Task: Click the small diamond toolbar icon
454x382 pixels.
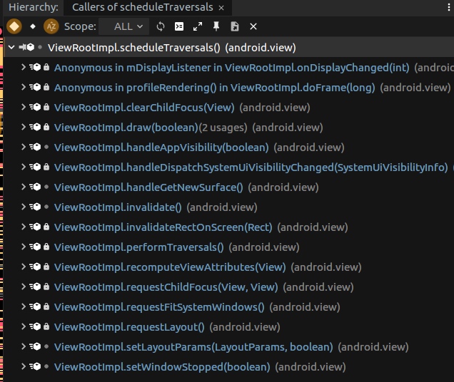Action: 33,26
